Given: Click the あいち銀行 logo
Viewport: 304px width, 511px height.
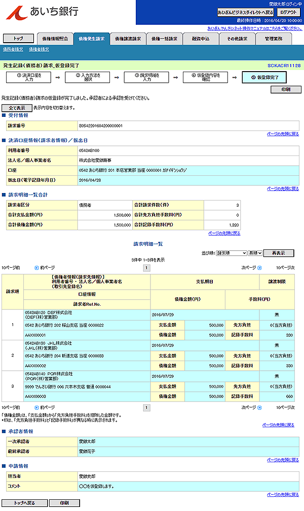Looking at the screenshot, I should tap(42, 12).
